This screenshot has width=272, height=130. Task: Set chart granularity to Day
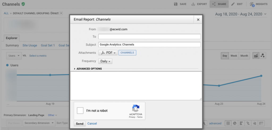[225, 56]
